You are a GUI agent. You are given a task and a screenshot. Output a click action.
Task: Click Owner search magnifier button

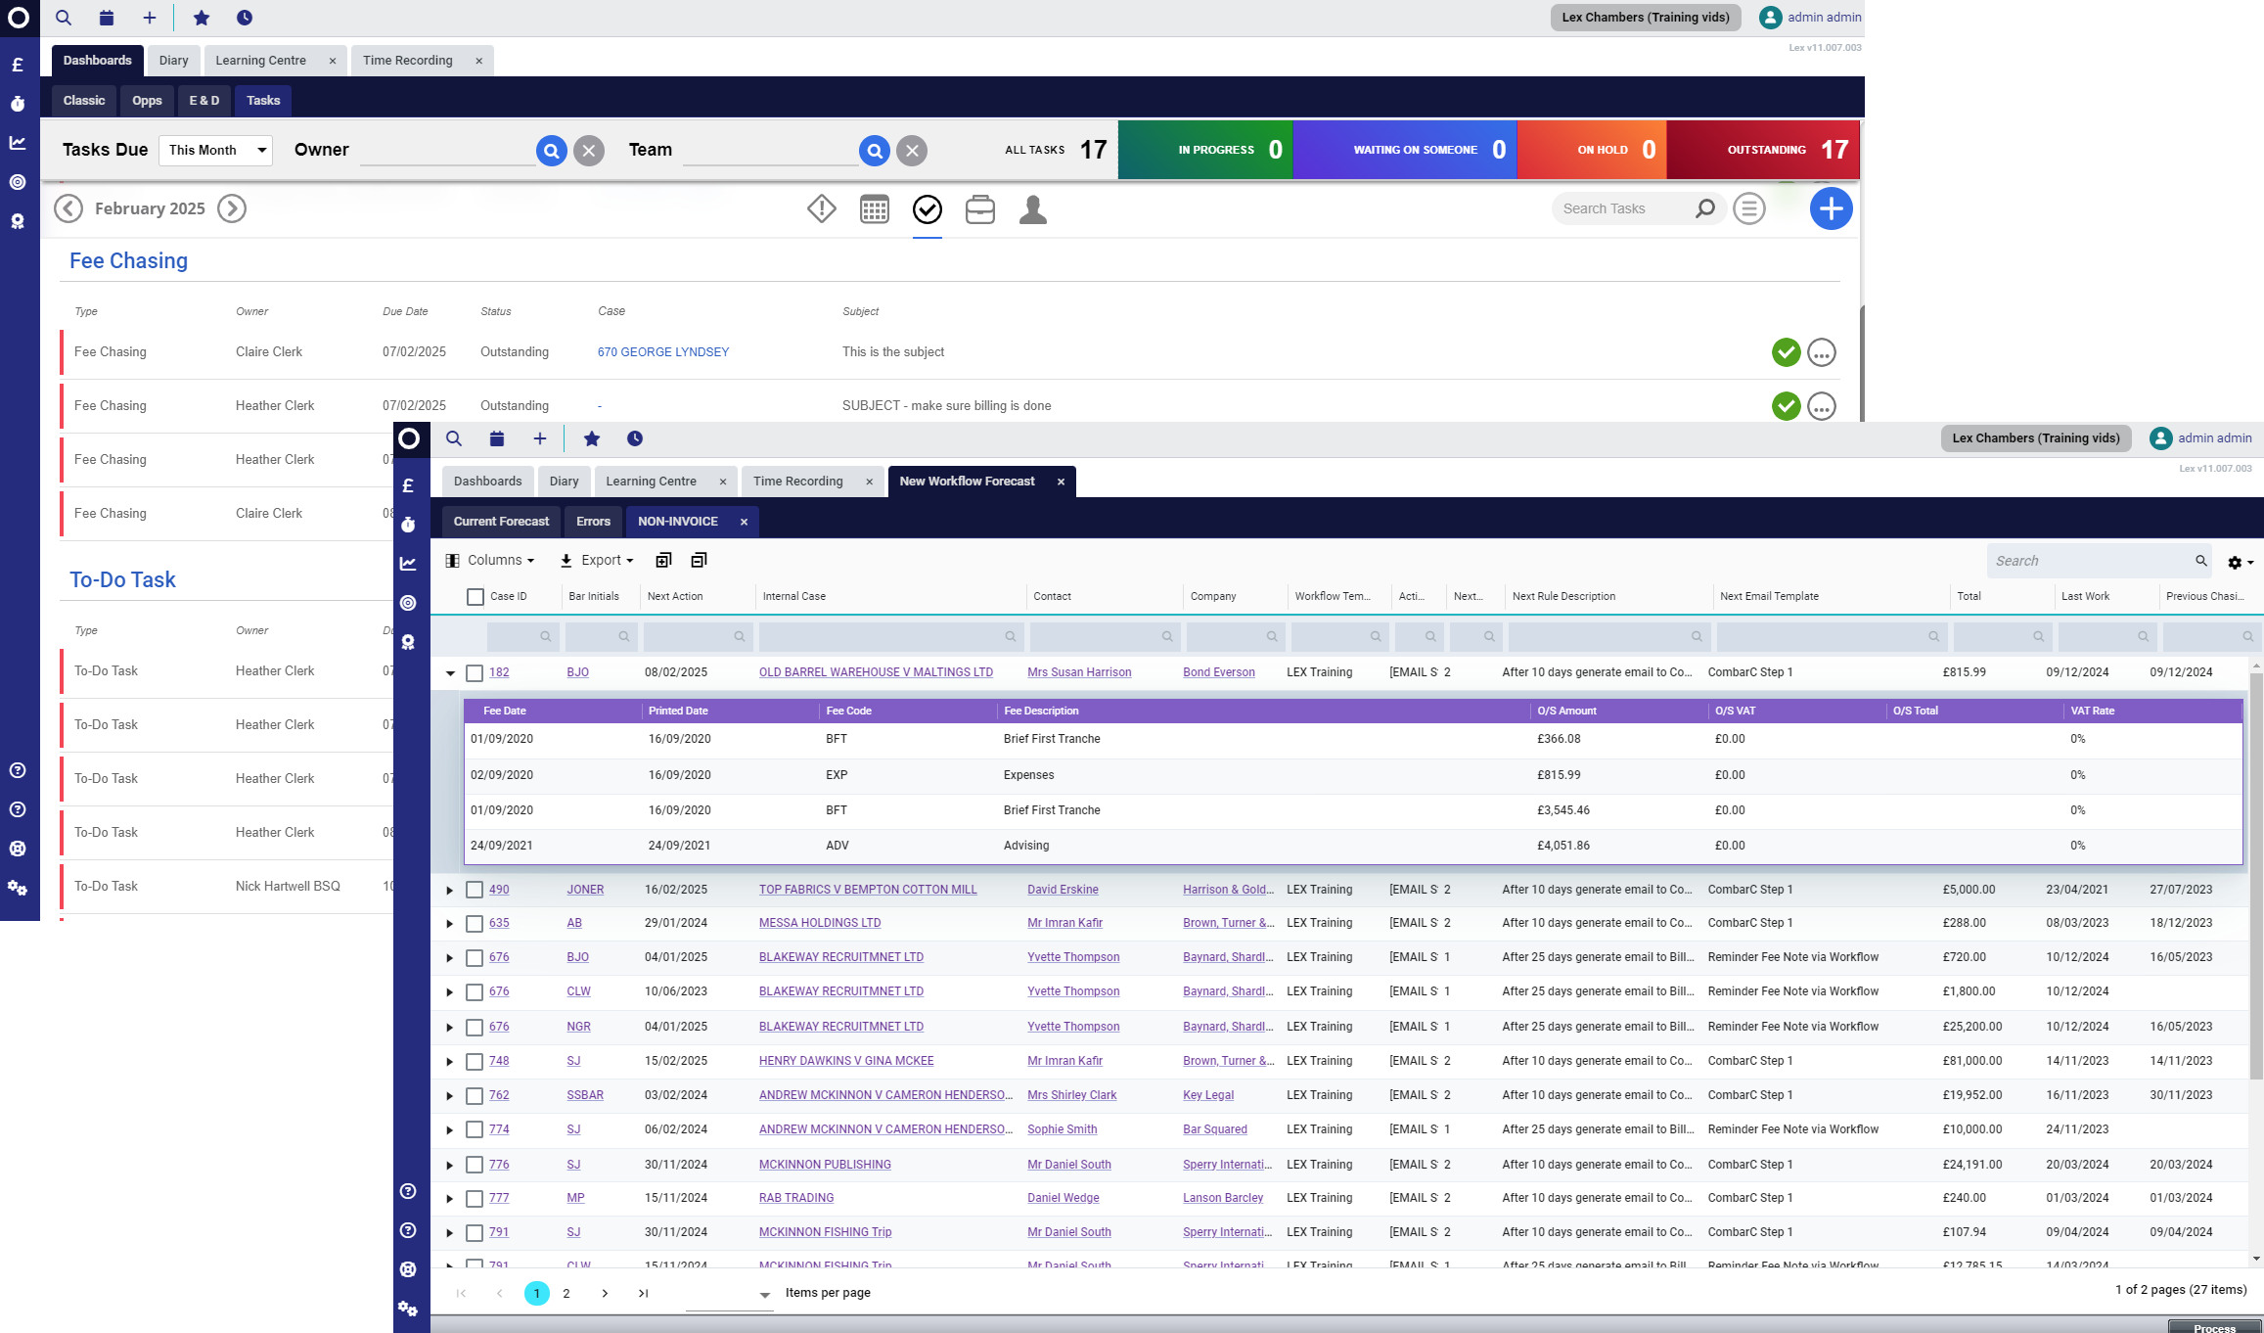click(x=552, y=151)
